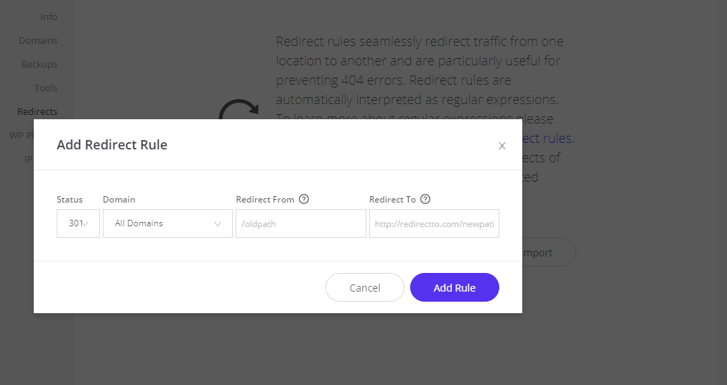This screenshot has width=727, height=385.
Task: Select Tools in the sidebar
Action: tap(46, 88)
